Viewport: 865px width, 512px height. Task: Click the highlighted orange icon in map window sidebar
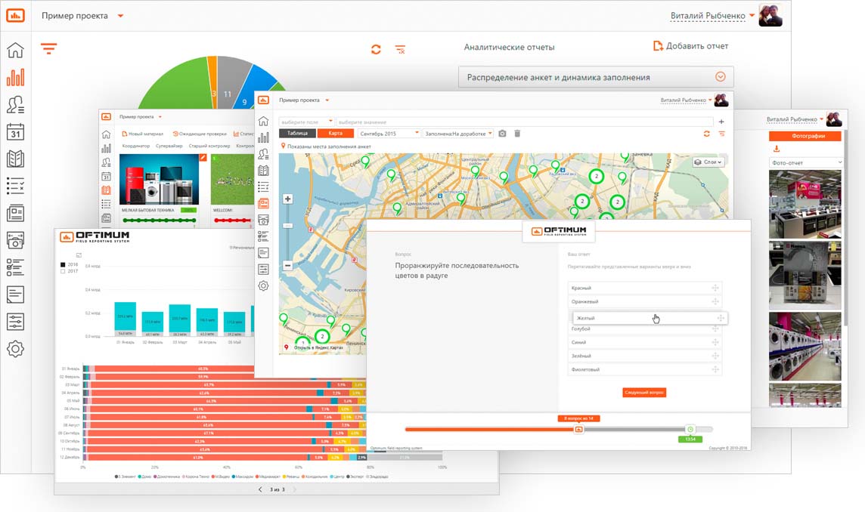coord(263,203)
